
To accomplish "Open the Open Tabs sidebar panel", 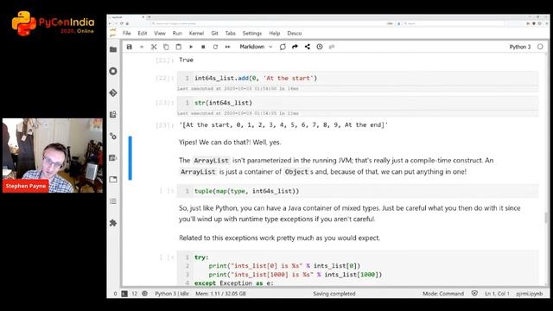I will [x=113, y=180].
